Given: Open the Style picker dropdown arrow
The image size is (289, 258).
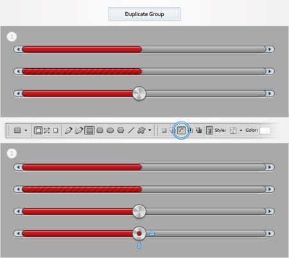Looking at the screenshot, I should point(241,131).
